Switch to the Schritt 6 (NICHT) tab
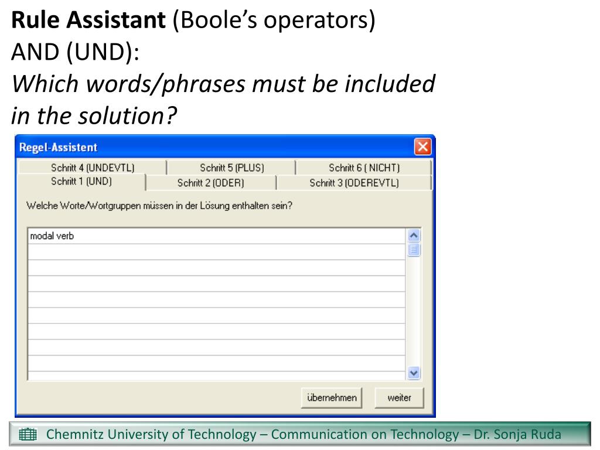This screenshot has height=450, width=600. tap(364, 168)
